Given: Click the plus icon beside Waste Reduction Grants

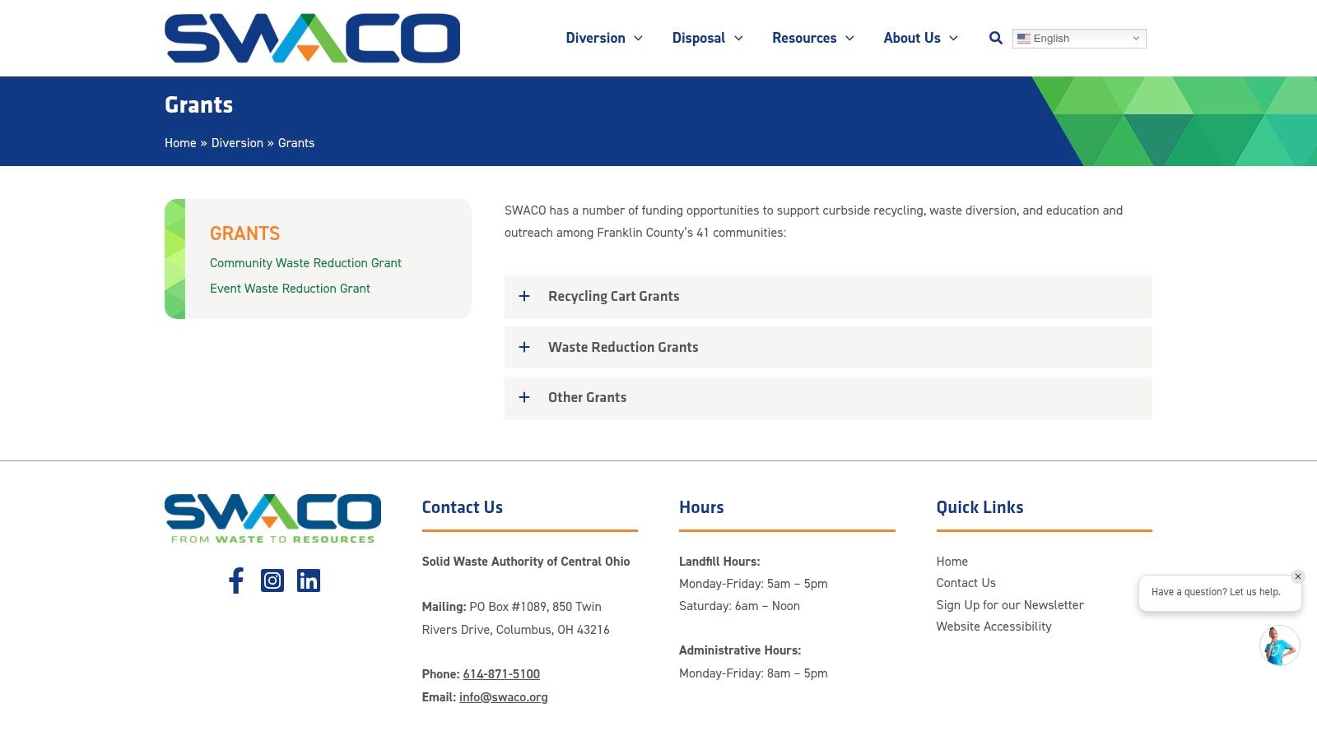Looking at the screenshot, I should (524, 347).
